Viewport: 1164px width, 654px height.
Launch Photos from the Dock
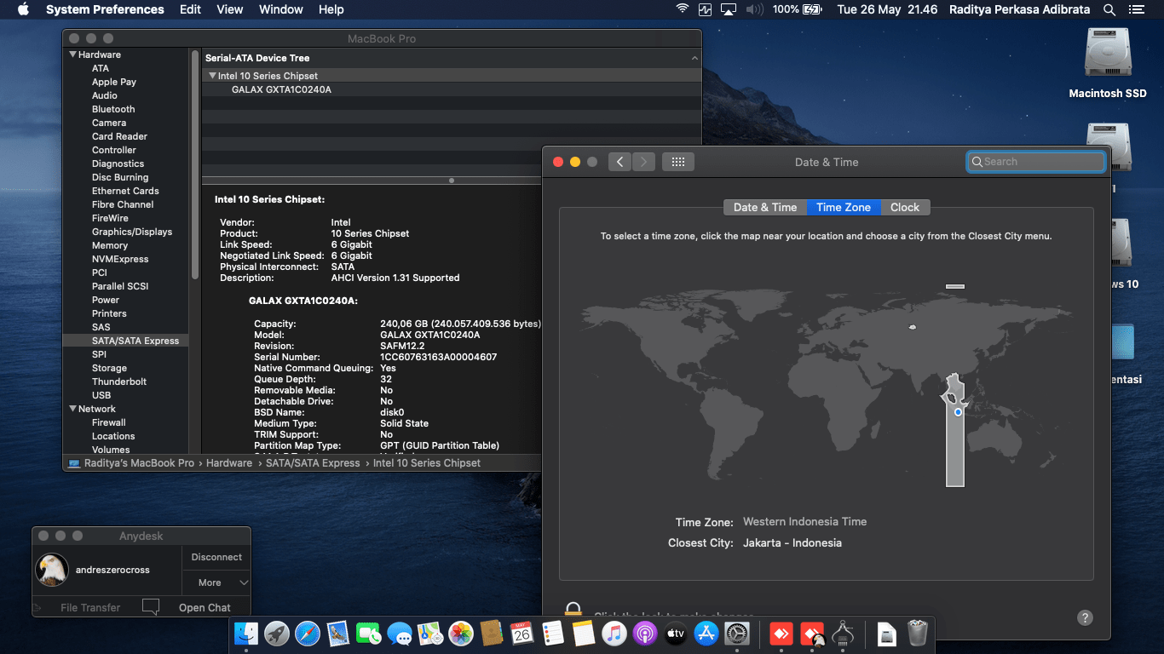click(461, 634)
